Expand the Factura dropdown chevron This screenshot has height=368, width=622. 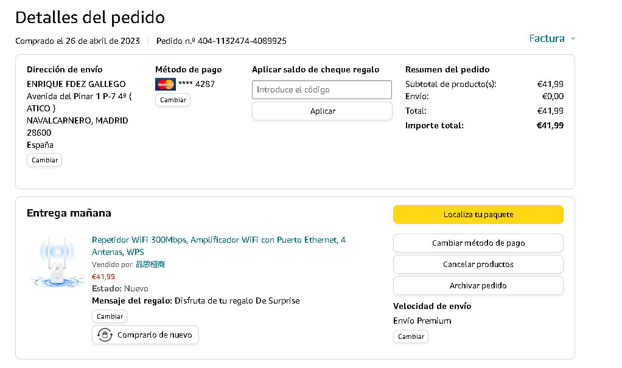[573, 39]
